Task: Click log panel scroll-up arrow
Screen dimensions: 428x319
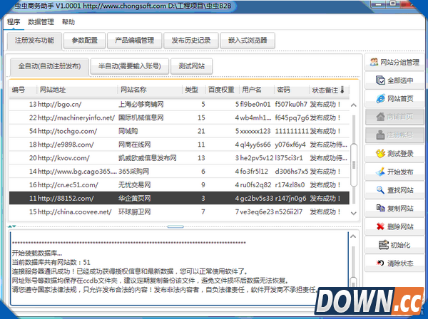Action: 353,236
